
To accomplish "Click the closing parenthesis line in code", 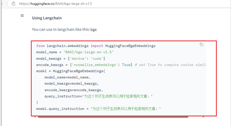I will tap(37, 103).
